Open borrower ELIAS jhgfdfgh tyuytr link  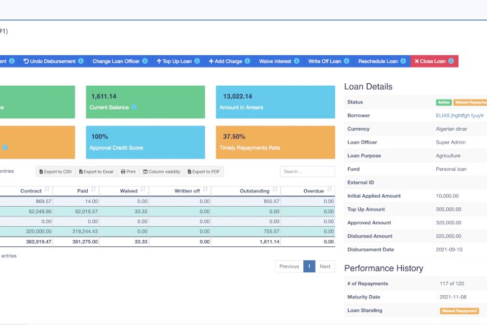(460, 116)
